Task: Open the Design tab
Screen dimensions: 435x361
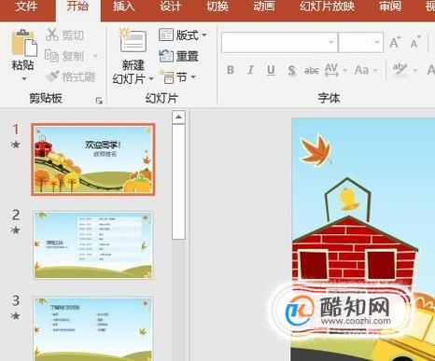Action: tap(171, 7)
